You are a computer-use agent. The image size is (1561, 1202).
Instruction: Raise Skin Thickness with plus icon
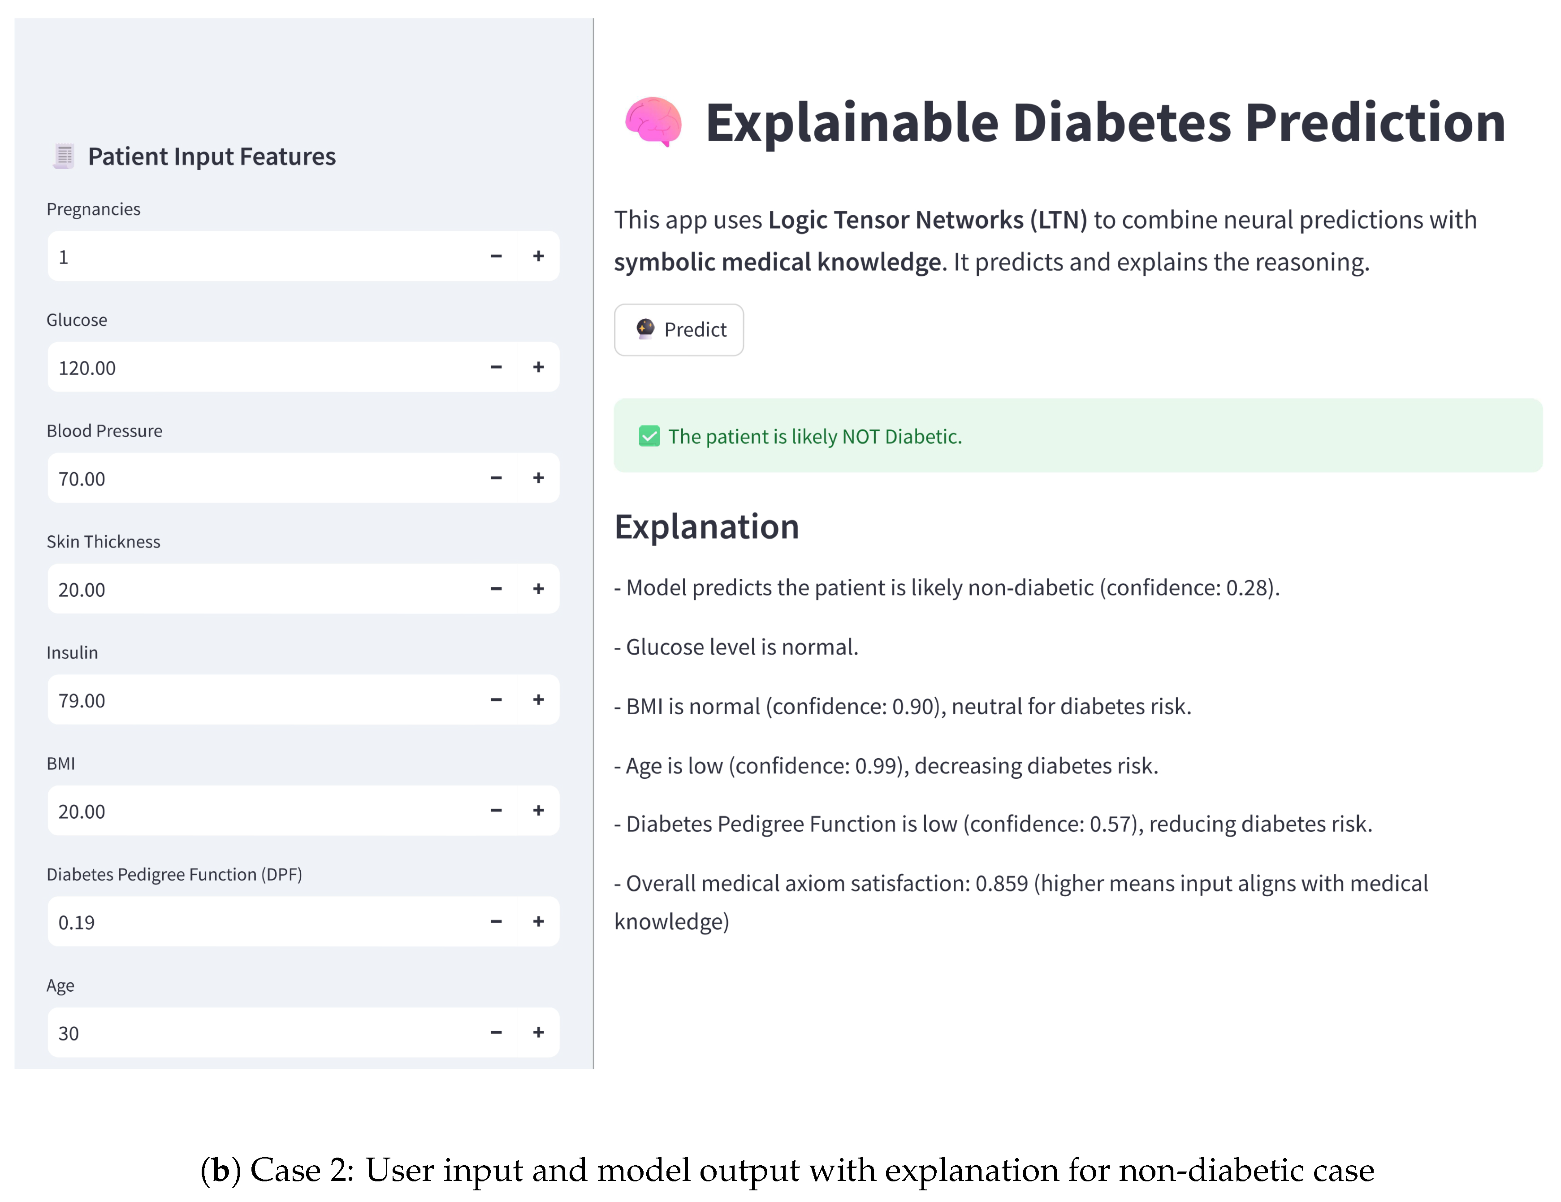click(x=538, y=589)
